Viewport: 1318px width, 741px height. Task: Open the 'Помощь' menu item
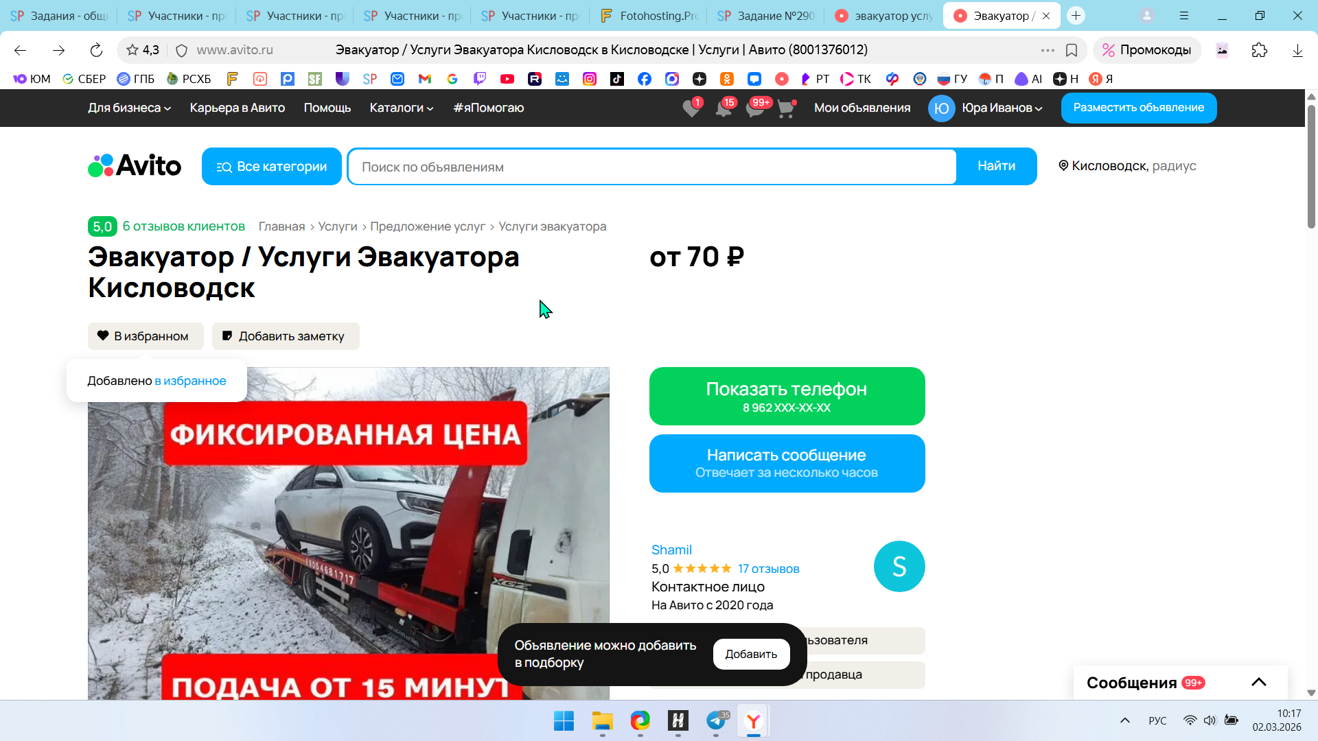pyautogui.click(x=327, y=108)
